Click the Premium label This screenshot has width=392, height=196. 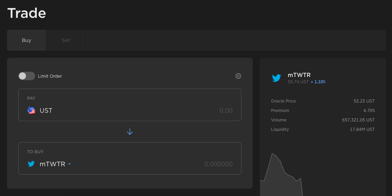pyautogui.click(x=280, y=111)
